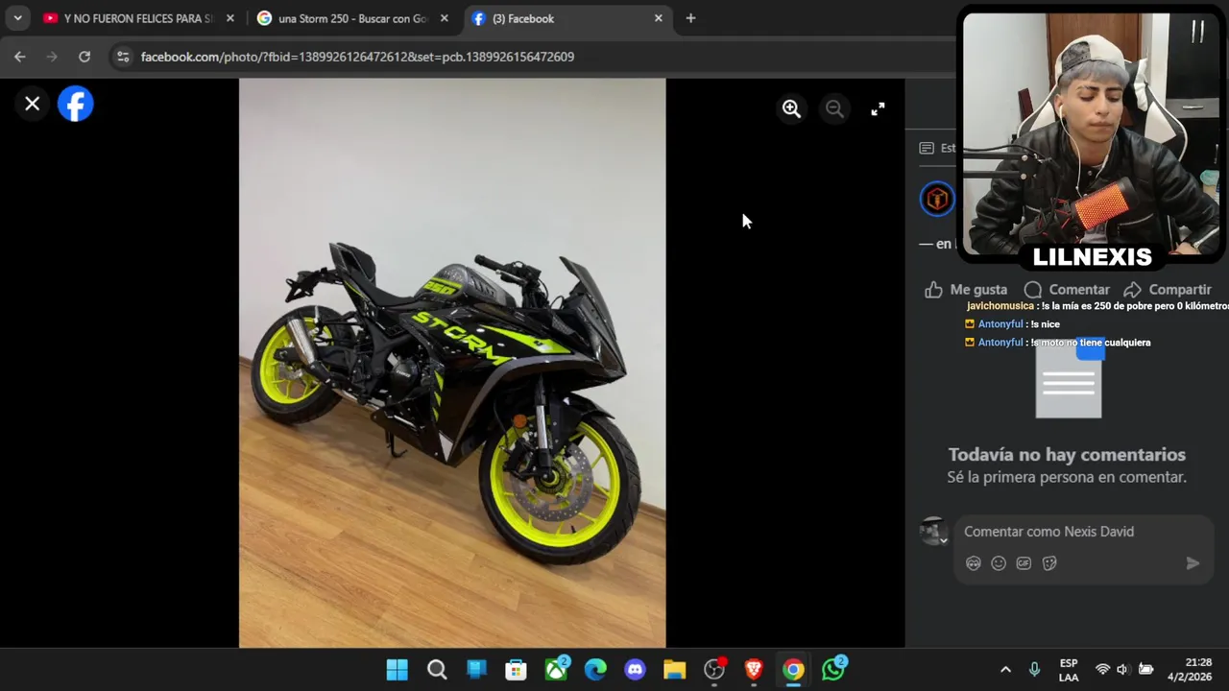Open Microsoft Store from taskbar
The image size is (1229, 691).
coord(516,670)
